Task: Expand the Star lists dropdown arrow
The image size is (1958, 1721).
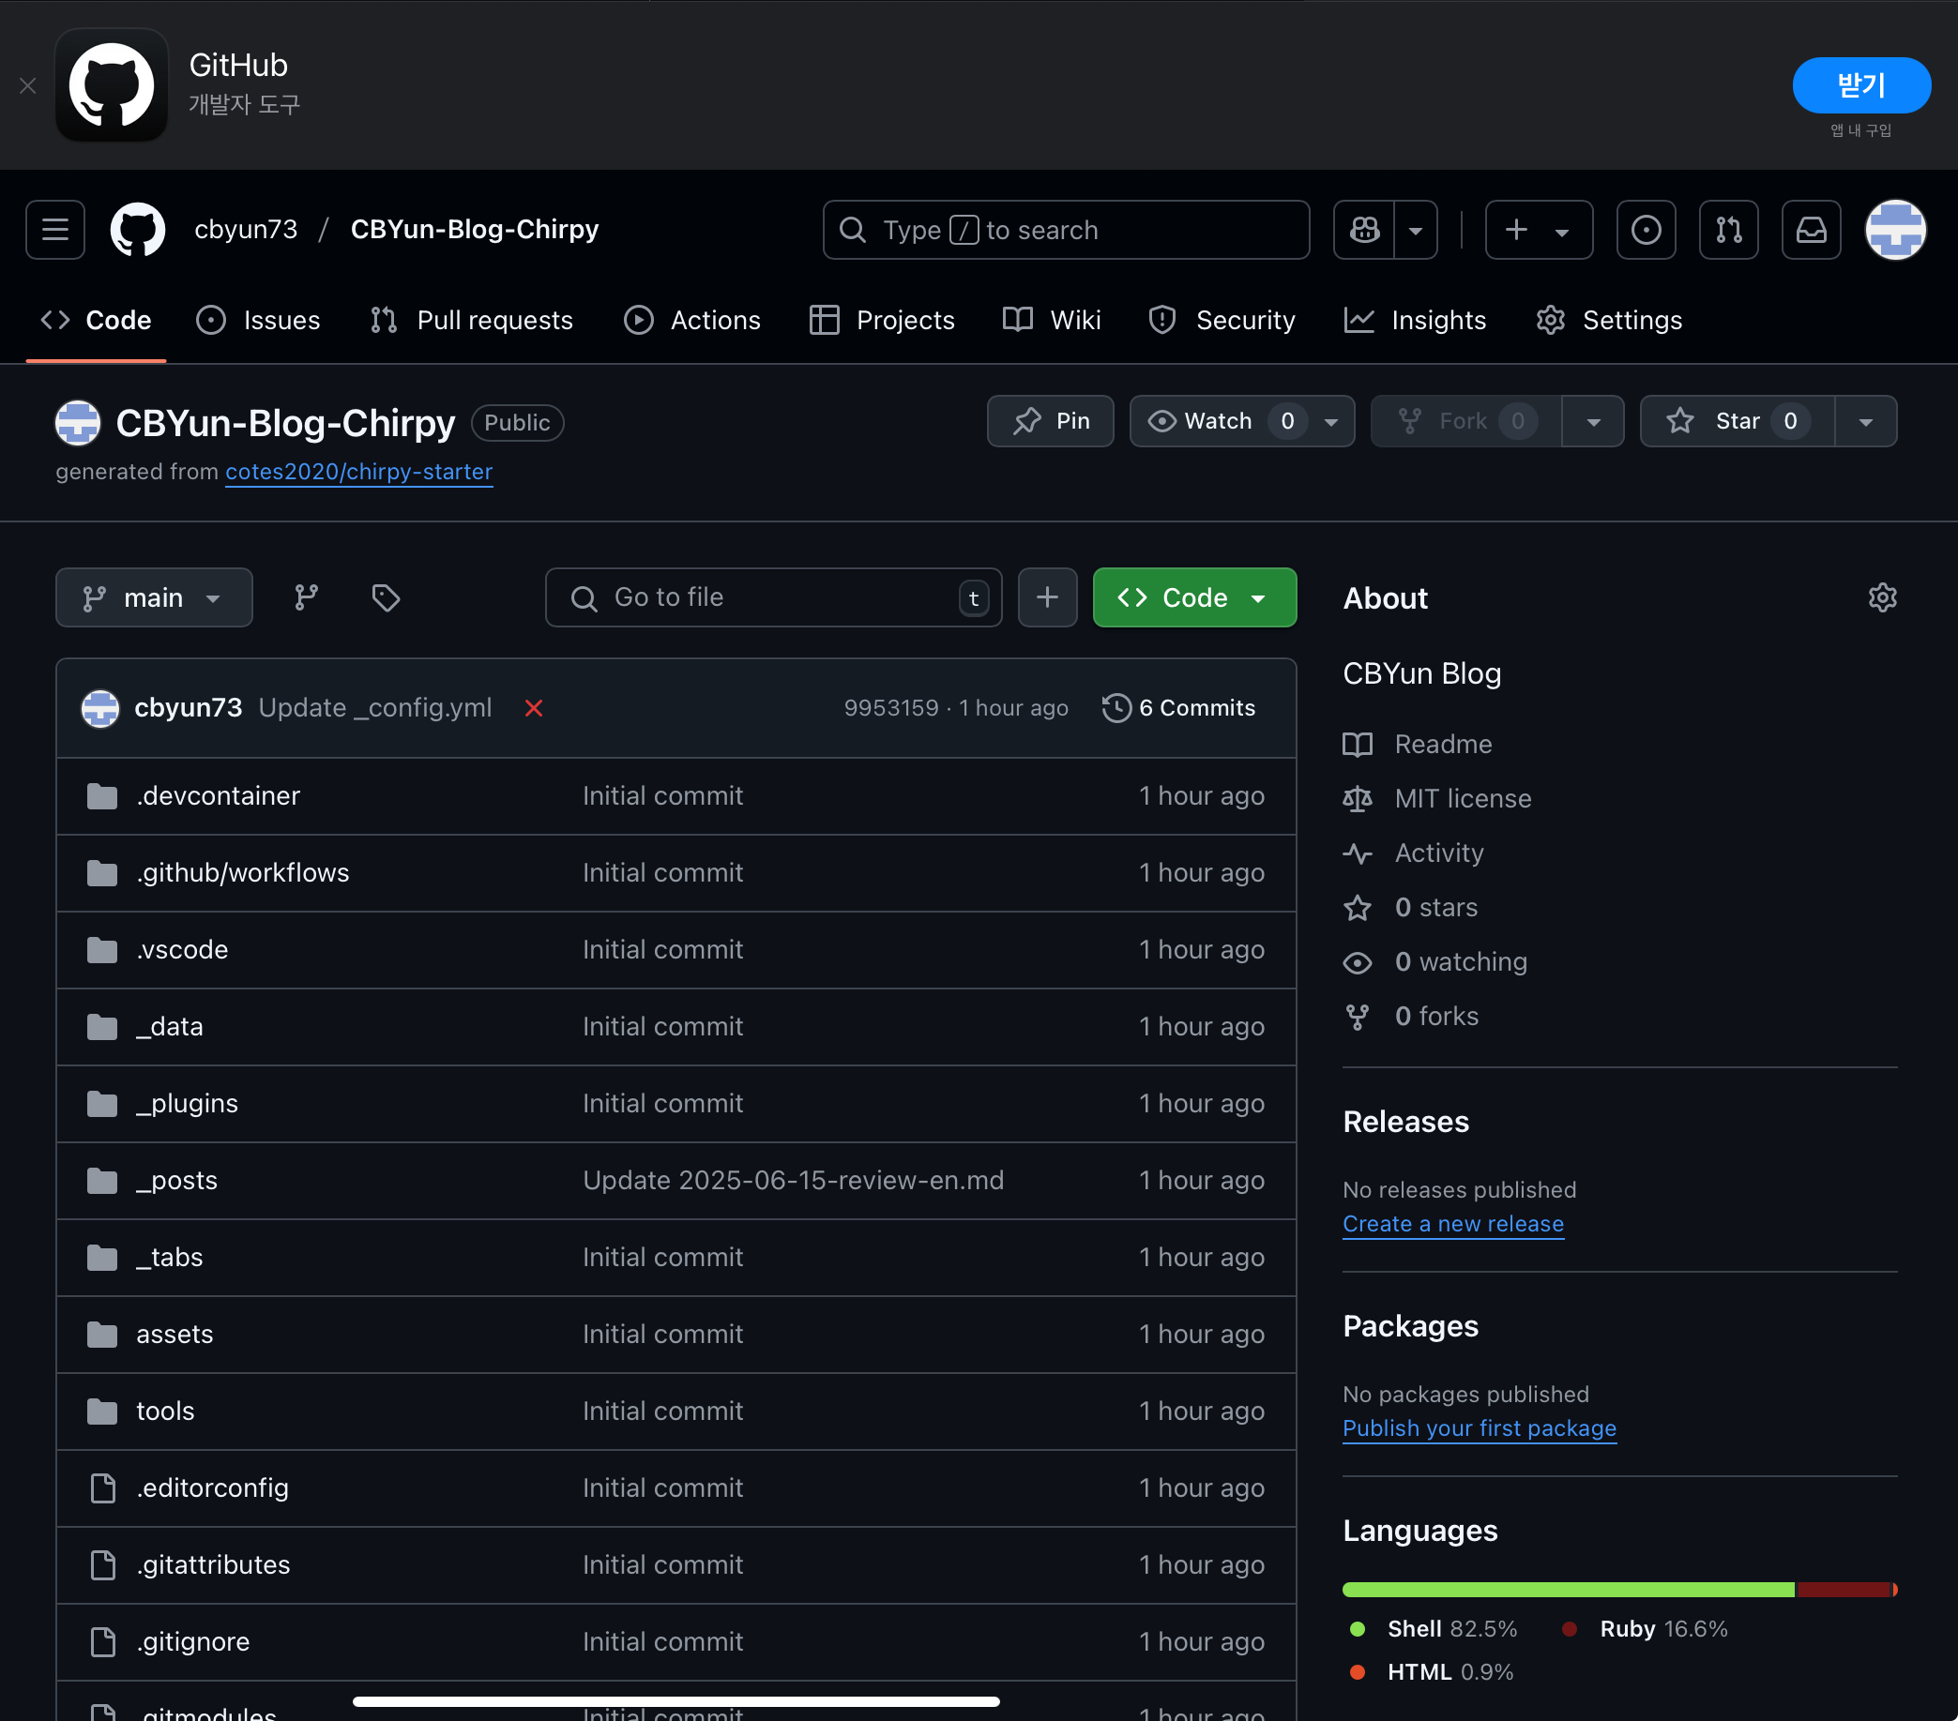Action: point(1864,421)
